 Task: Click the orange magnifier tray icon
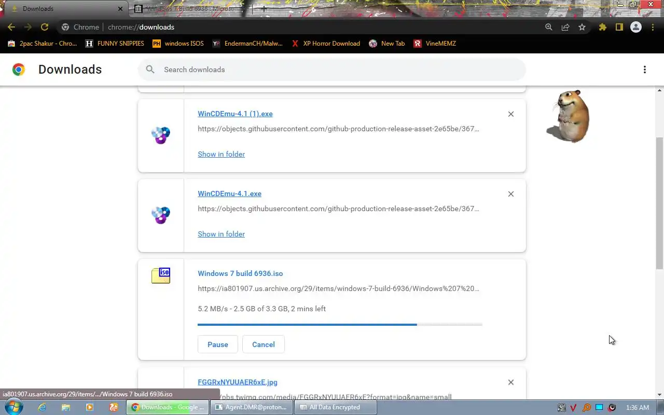(587, 408)
